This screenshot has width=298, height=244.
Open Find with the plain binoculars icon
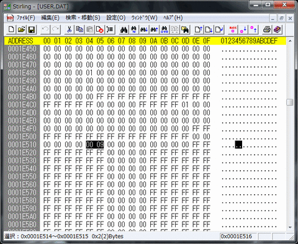click(124, 30)
